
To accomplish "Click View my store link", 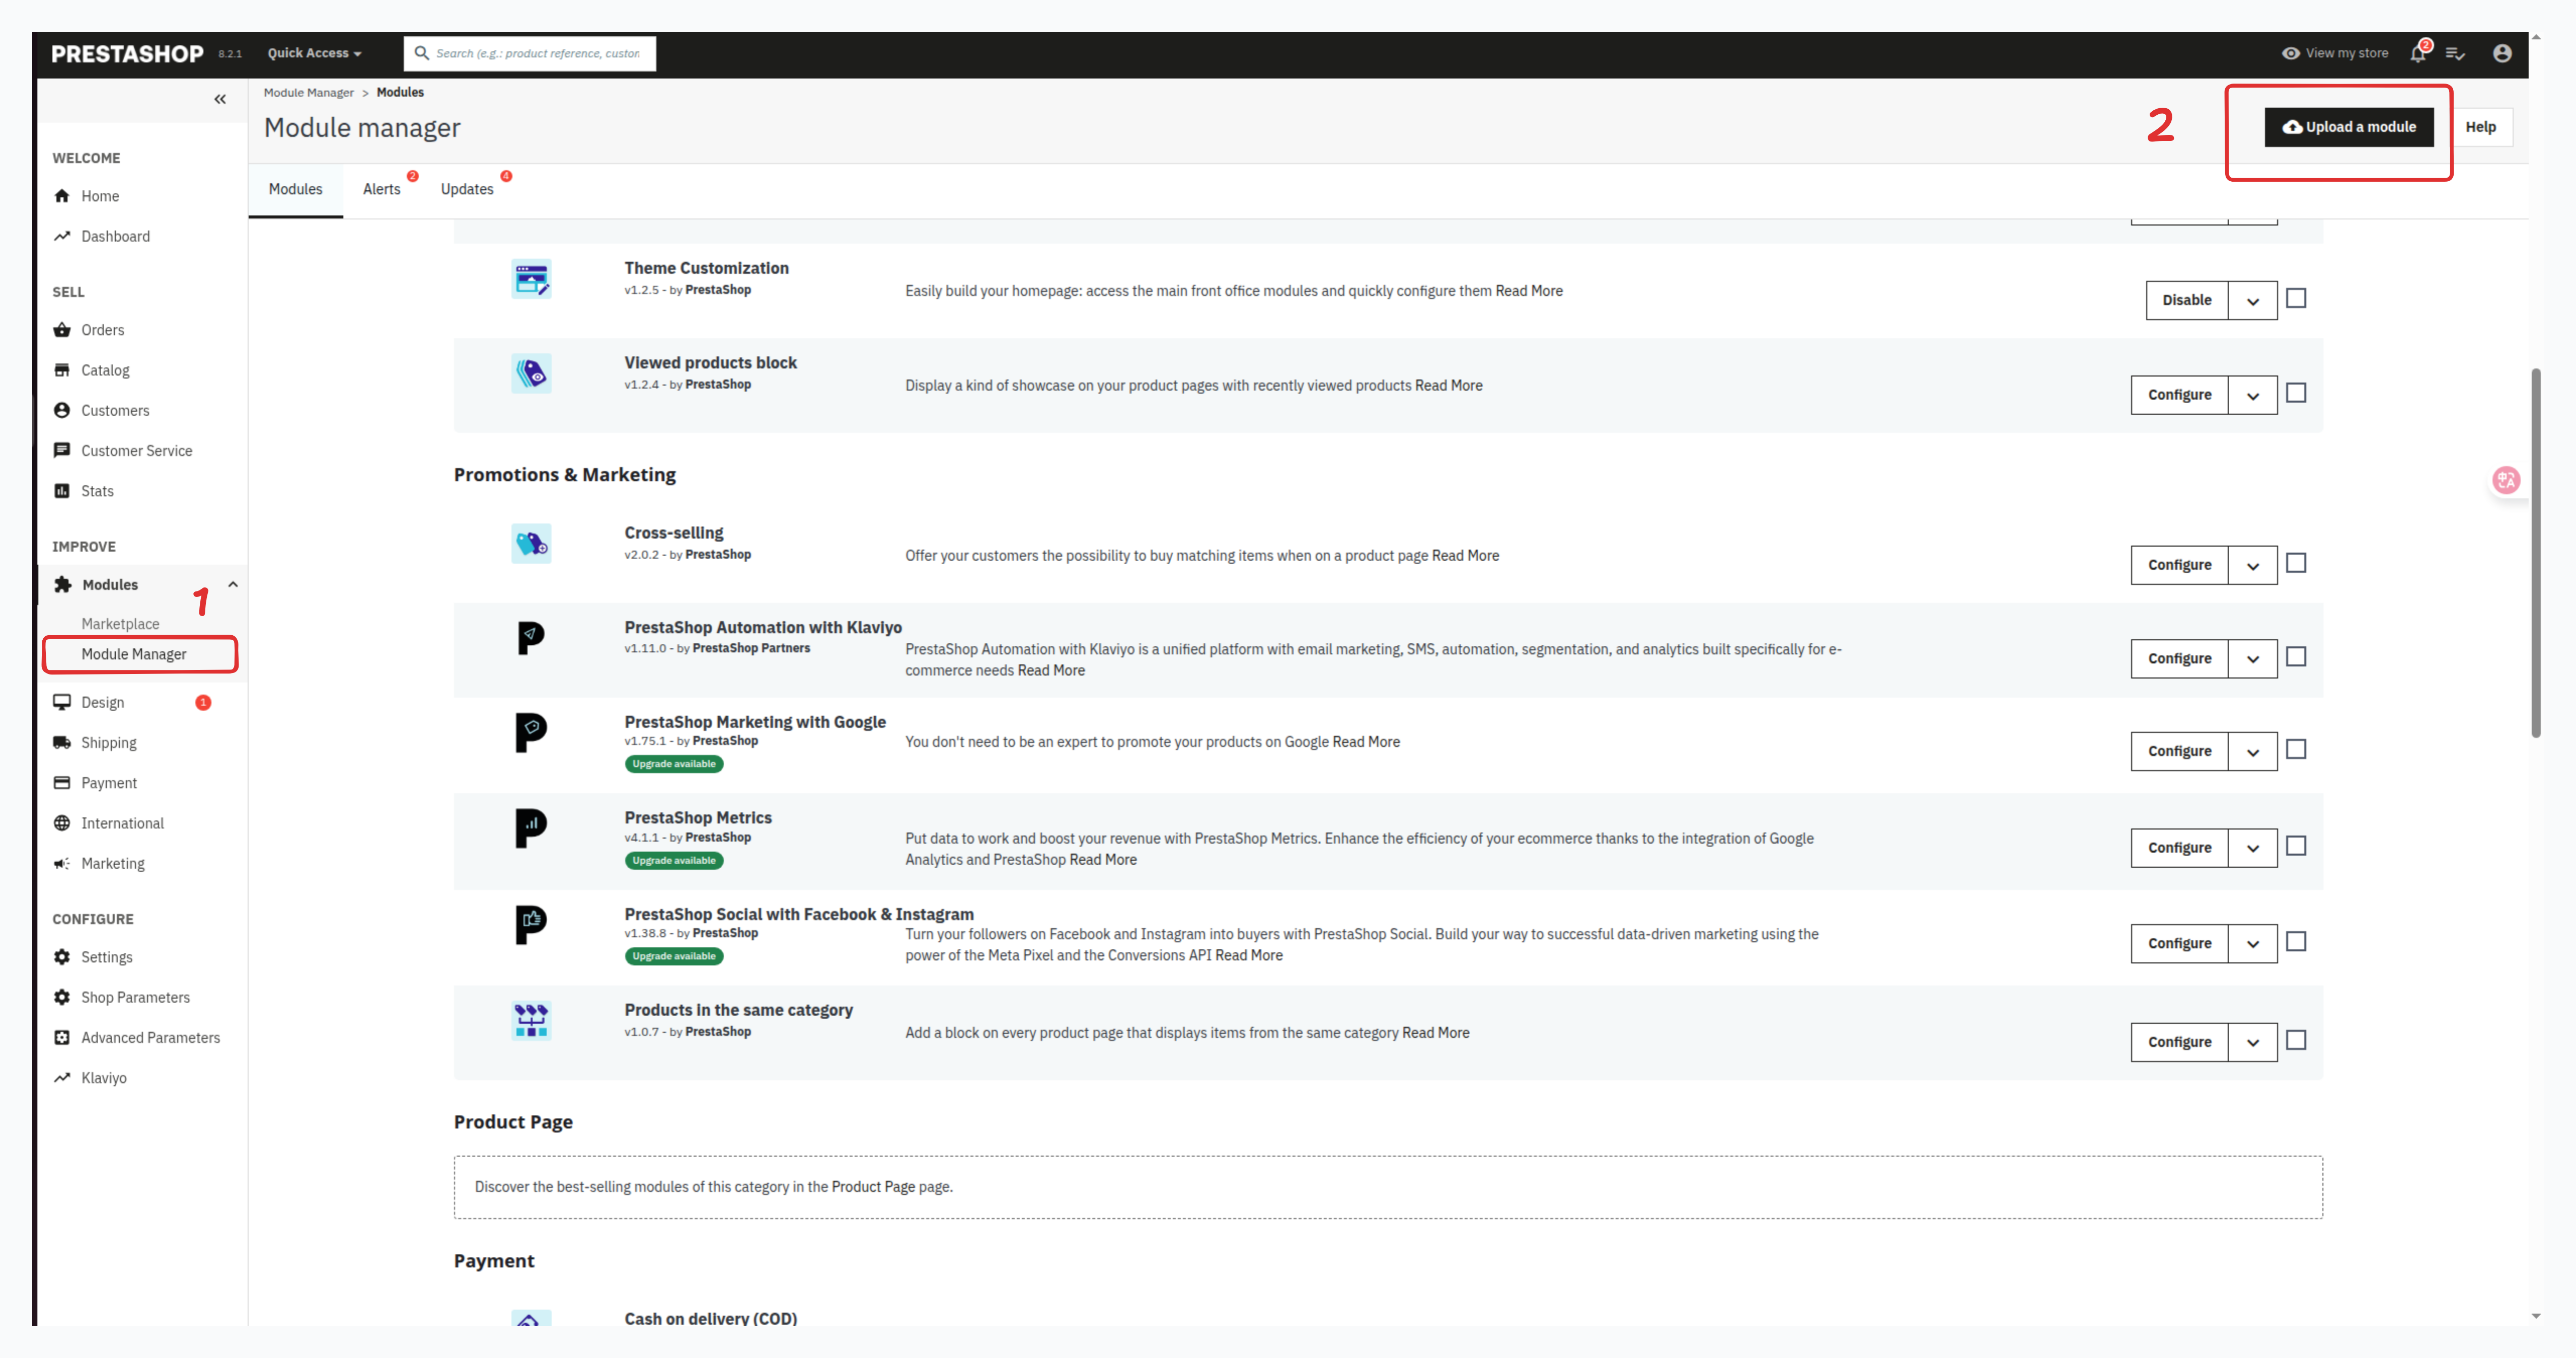I will click(x=2335, y=53).
